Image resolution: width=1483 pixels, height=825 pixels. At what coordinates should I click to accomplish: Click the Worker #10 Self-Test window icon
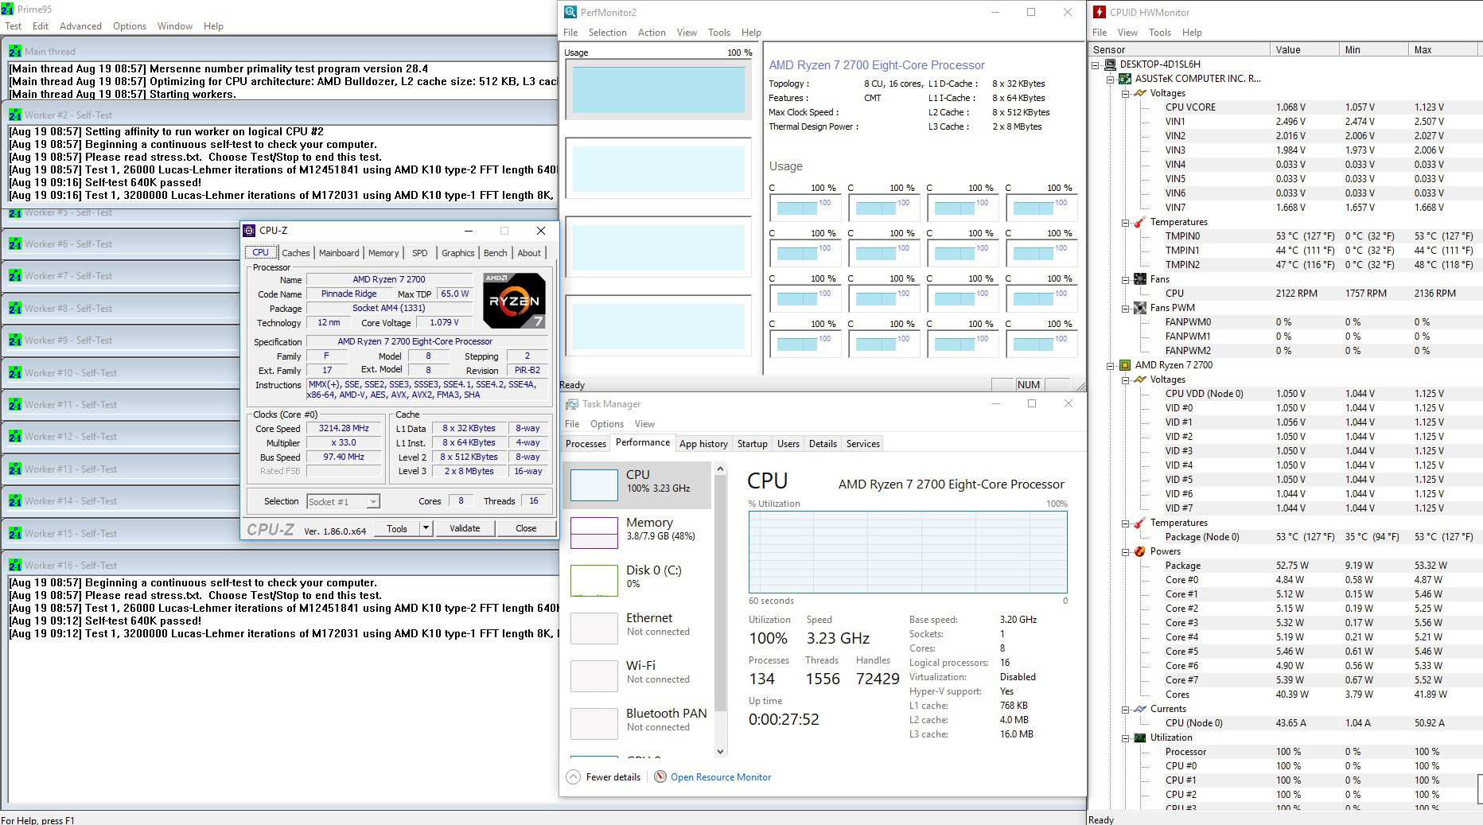(15, 372)
